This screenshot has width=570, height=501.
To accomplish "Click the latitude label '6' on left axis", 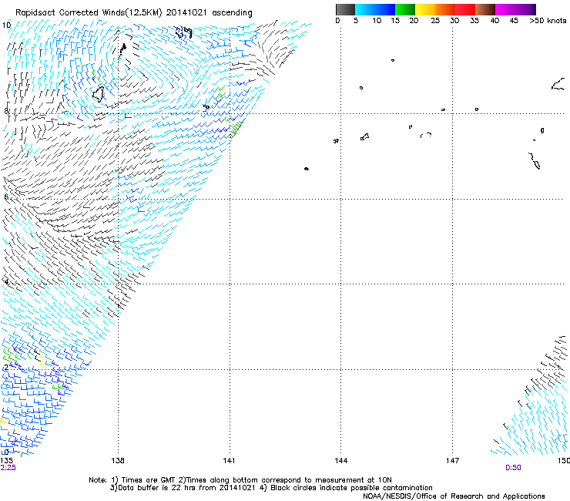I will [x=6, y=197].
